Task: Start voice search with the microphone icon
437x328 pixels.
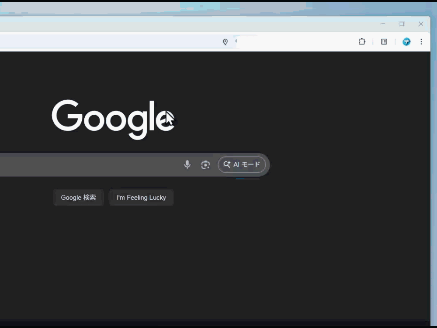Action: click(187, 164)
